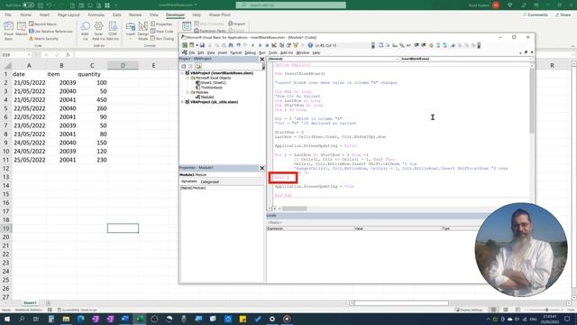577x325 pixels.
Task: Collapse VBAProject (InsertBlankRows.xlsm) node
Action: point(182,73)
